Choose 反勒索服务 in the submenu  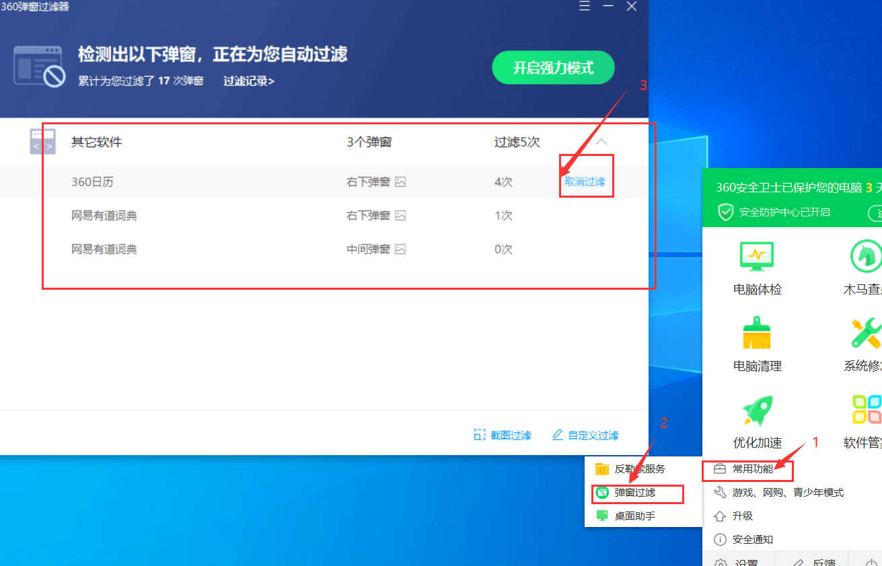[x=631, y=469]
